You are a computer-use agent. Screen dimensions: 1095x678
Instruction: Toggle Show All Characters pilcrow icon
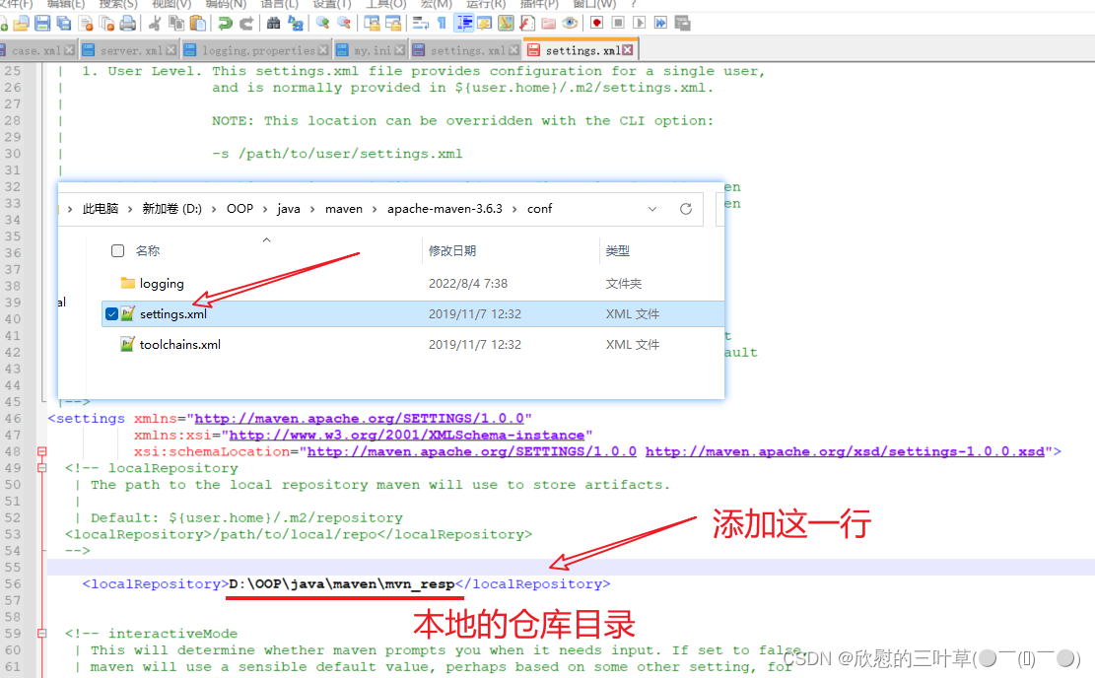click(x=442, y=23)
